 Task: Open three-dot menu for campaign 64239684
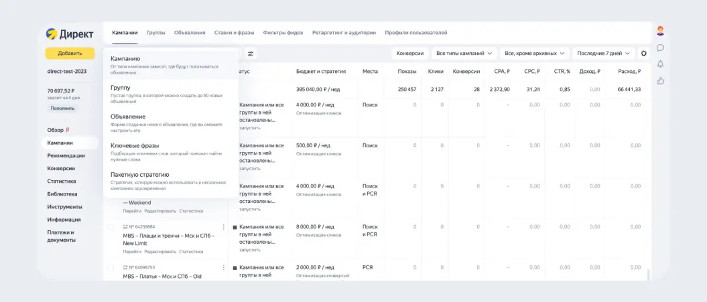click(223, 227)
